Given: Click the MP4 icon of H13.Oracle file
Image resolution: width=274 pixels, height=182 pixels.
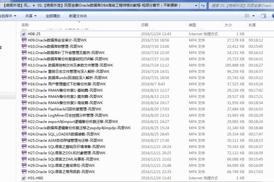Looking at the screenshot, I should click(24, 65).
